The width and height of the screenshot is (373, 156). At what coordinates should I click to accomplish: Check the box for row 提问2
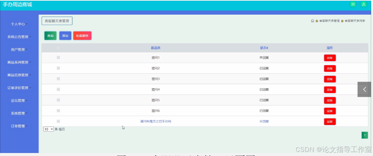tap(58, 68)
